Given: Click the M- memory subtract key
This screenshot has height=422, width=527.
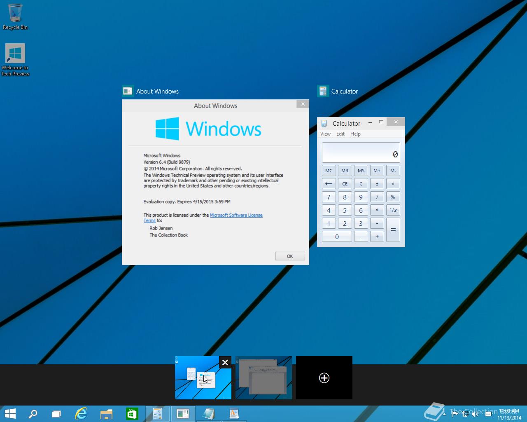Looking at the screenshot, I should tap(393, 171).
